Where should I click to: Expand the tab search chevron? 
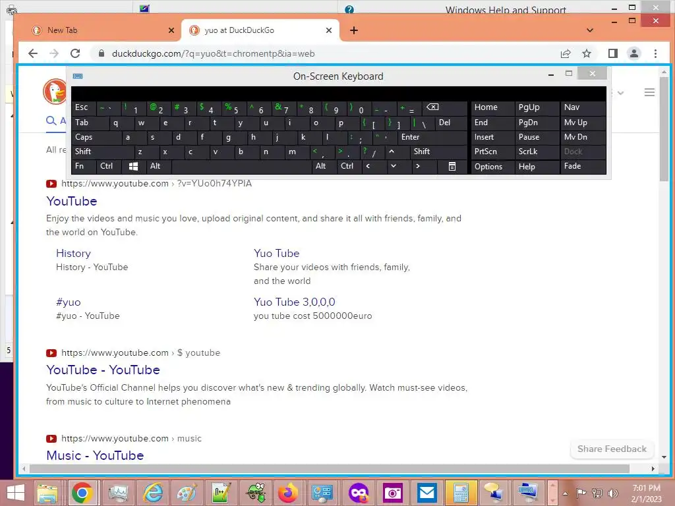pos(590,30)
